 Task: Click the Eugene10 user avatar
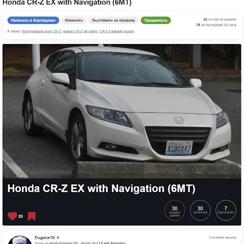tap(20, 240)
